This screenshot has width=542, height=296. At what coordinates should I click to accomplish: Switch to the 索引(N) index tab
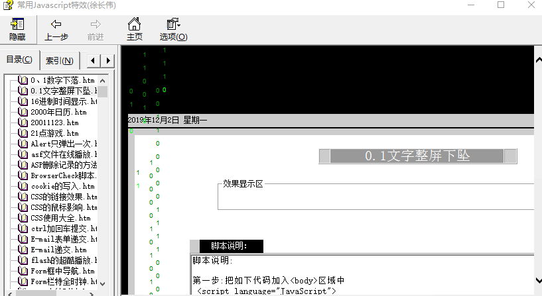coord(59,61)
